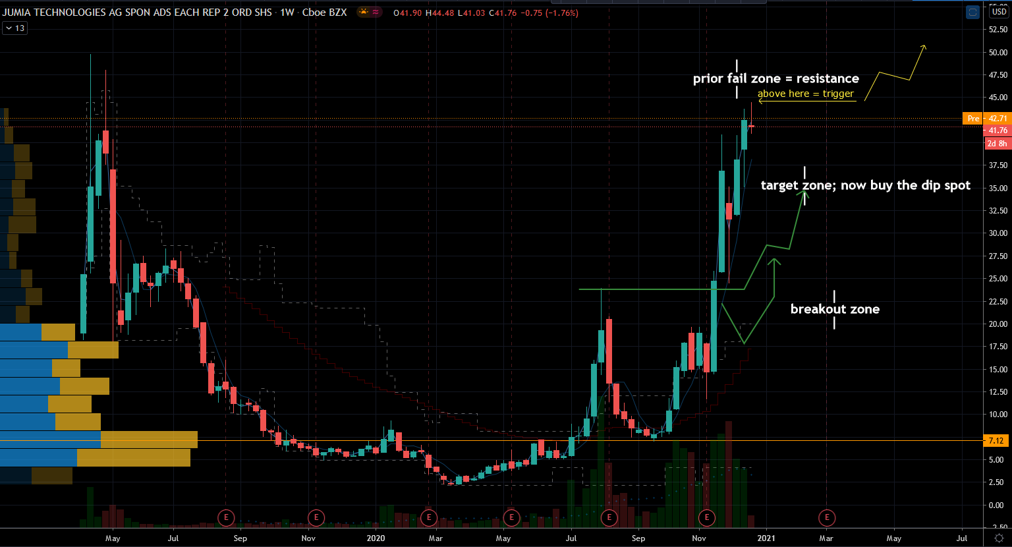Click the 10.00 level on the price axis
Viewport: 1012px width, 547px height.
(x=998, y=415)
